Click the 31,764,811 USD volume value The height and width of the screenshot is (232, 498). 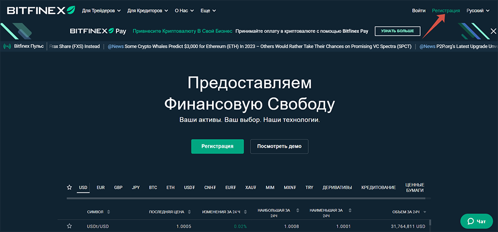tap(408, 227)
